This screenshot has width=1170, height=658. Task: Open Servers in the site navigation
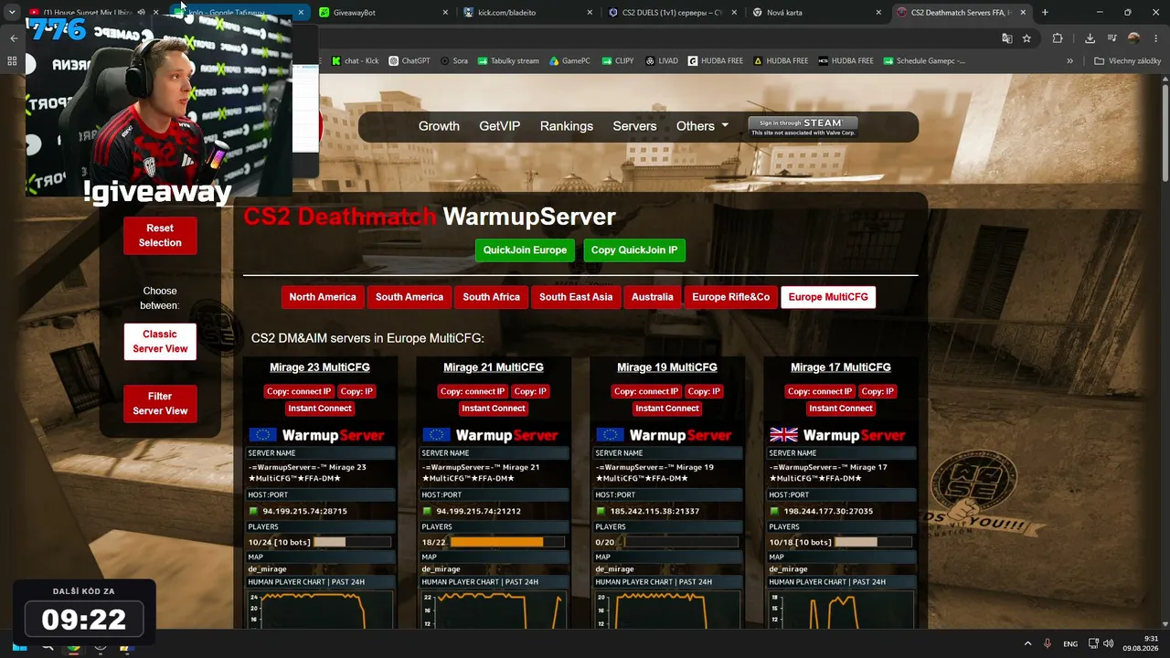point(634,126)
